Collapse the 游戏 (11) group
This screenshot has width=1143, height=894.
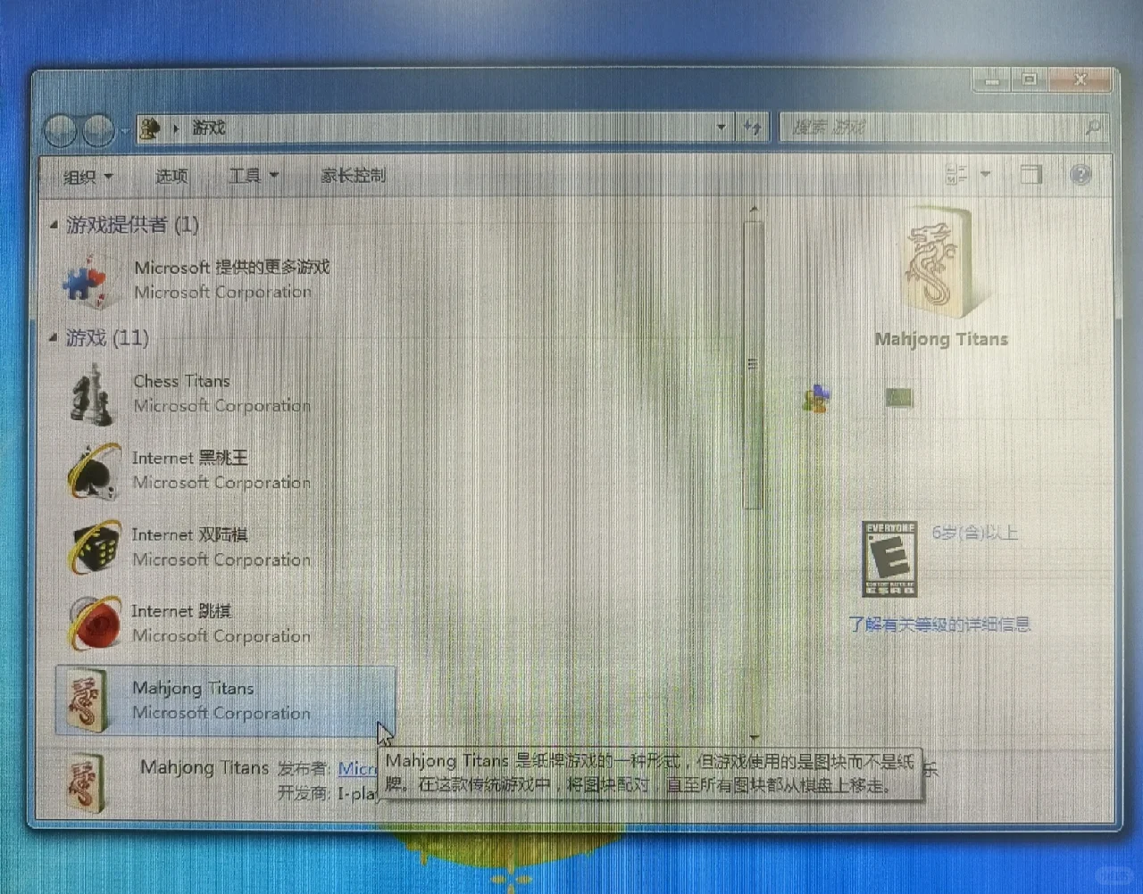pyautogui.click(x=54, y=338)
